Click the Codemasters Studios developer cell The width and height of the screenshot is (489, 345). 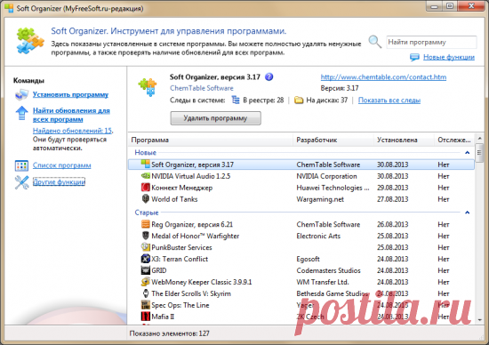(328, 270)
